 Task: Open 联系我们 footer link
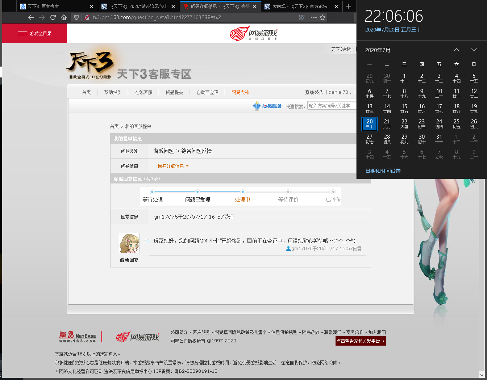tap(333, 332)
